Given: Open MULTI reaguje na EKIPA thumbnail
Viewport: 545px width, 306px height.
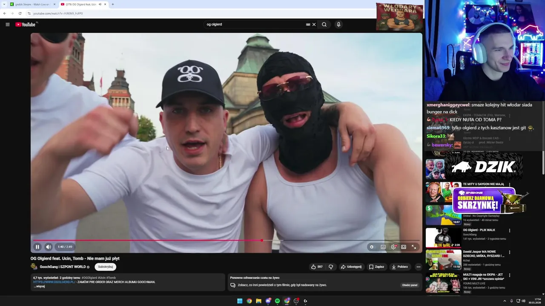Looking at the screenshot, I should [x=443, y=283].
